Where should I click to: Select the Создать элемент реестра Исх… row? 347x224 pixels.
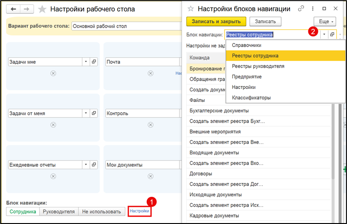[259, 205]
